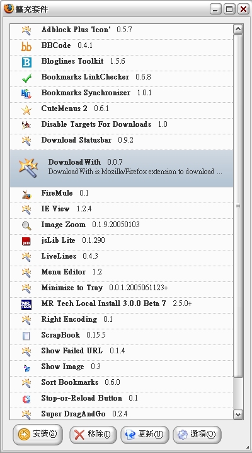The image size is (252, 453).
Task: Select the Show Failed URL name text
Action: [72, 351]
